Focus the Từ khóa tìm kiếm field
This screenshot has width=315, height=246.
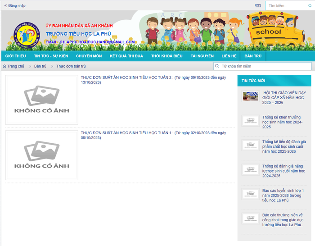tap(262, 66)
